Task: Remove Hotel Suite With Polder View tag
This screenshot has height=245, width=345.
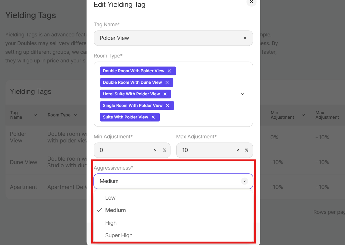Action: pos(165,94)
